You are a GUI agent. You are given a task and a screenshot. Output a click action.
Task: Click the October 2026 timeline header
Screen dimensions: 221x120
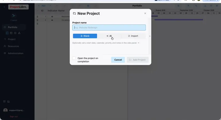tap(209, 10)
